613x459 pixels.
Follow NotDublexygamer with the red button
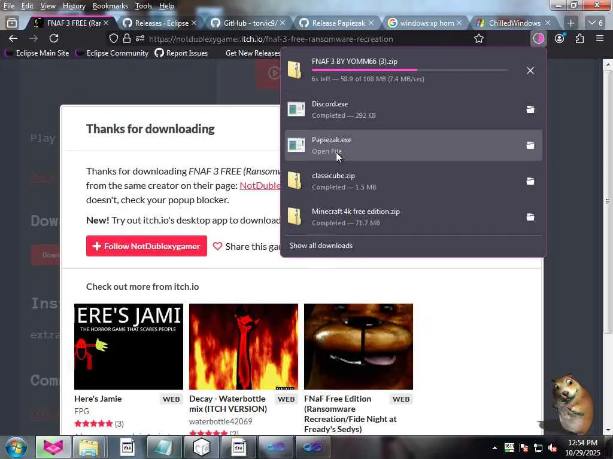click(x=147, y=246)
